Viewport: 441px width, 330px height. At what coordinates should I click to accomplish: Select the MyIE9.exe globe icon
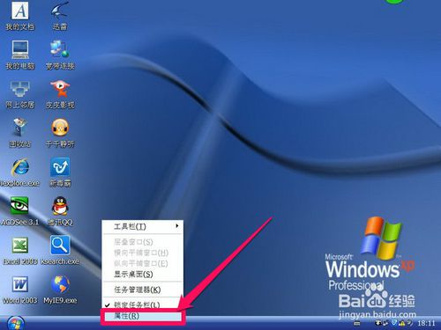tap(60, 290)
